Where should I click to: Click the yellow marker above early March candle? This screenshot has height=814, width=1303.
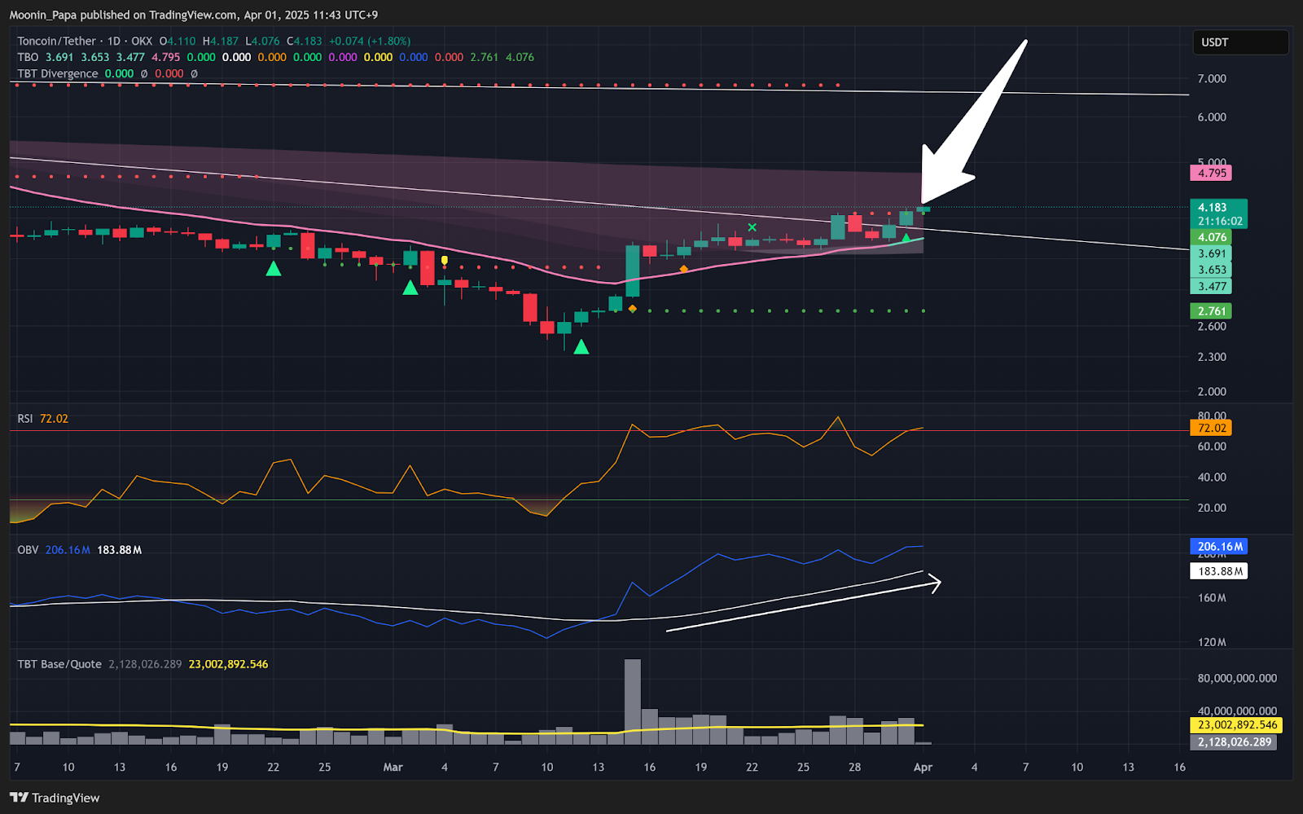pos(445,261)
